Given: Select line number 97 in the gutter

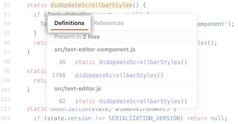Looking at the screenshot, I should pyautogui.click(x=7, y=52).
